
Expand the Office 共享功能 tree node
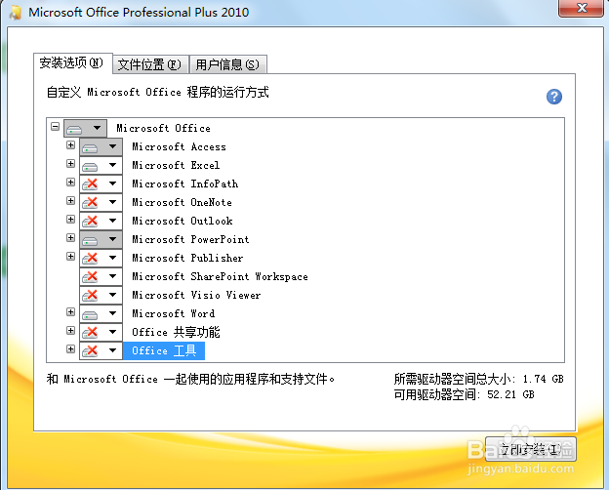(x=70, y=330)
